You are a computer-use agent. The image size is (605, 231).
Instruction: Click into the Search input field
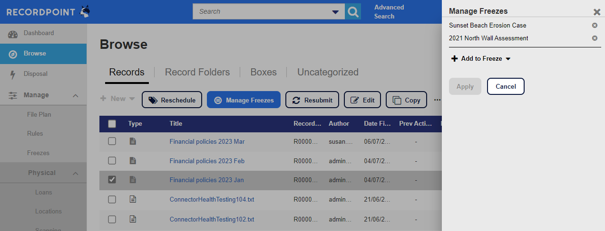[262, 11]
